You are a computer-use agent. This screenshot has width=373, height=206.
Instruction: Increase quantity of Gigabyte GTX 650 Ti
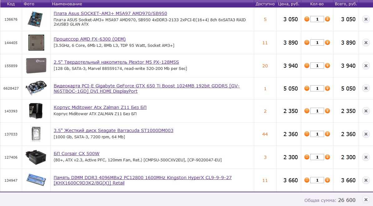point(327,89)
